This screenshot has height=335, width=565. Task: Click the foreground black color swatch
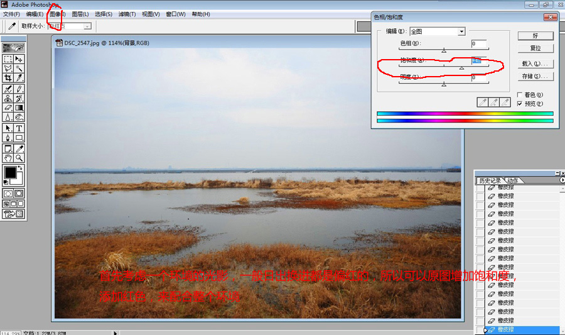coord(10,172)
